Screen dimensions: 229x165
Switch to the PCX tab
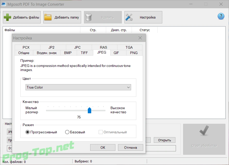[x=26, y=47]
